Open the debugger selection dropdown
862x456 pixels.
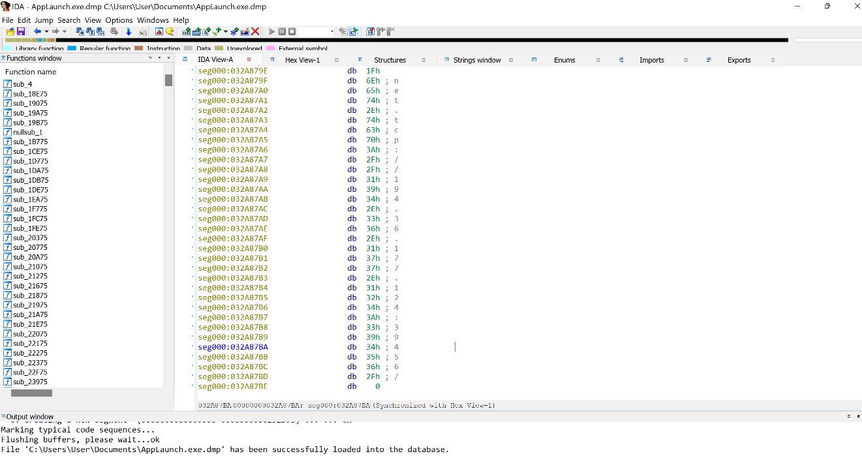[x=332, y=31]
